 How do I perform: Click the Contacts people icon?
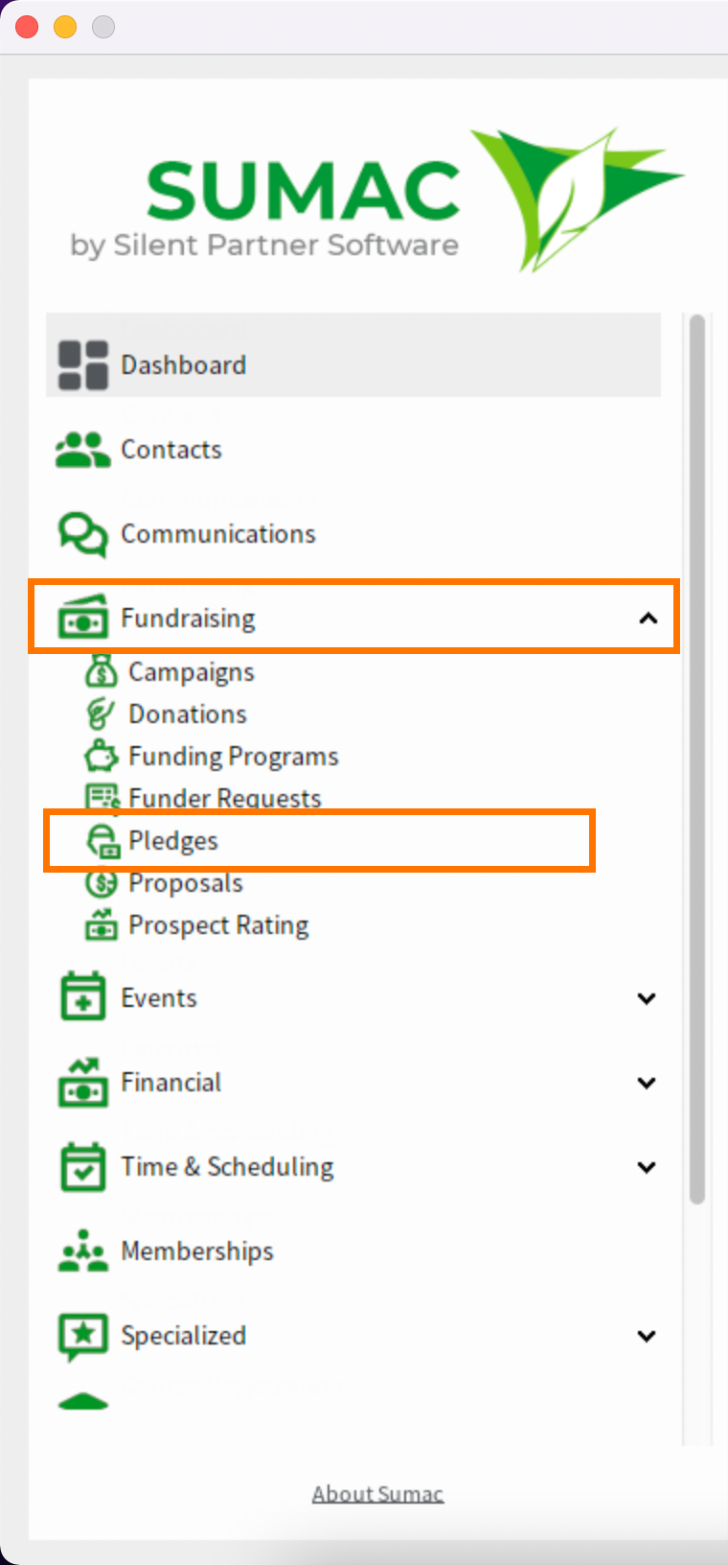[82, 450]
